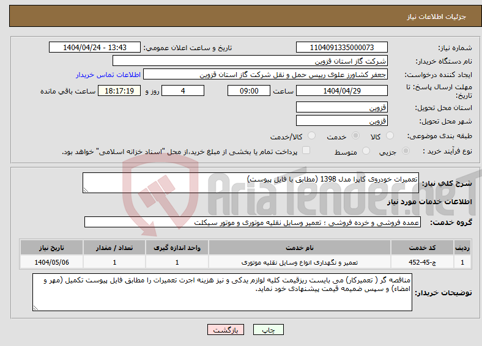Select the خدمت radio button
Image resolution: width=482 pixels, height=346 pixels.
[355, 136]
